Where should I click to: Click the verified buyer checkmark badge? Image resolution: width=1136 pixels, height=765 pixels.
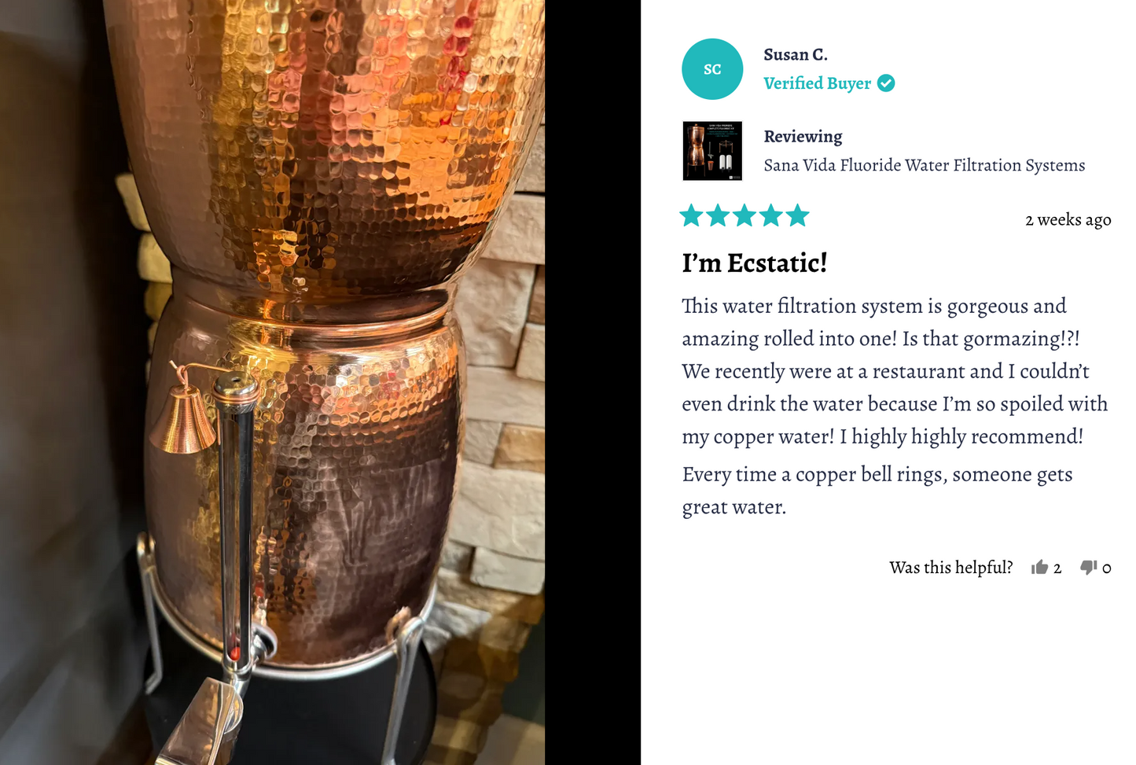(x=886, y=83)
